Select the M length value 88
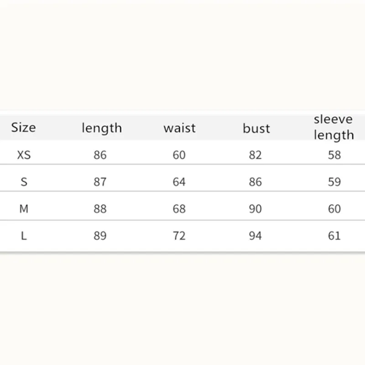The width and height of the screenshot is (365, 365). (100, 209)
